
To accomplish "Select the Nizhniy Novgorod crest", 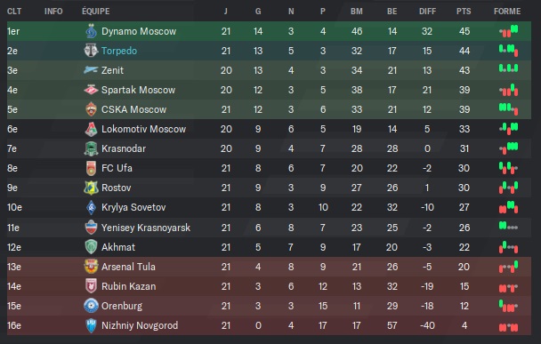I will pyautogui.click(x=91, y=325).
